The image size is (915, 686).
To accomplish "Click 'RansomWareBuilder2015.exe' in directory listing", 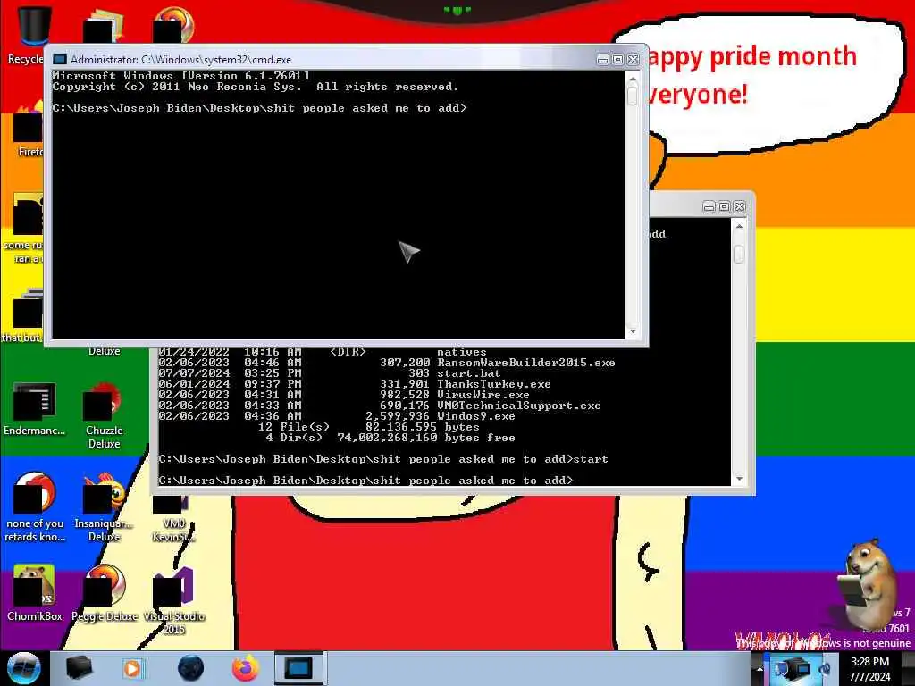I will pos(525,363).
